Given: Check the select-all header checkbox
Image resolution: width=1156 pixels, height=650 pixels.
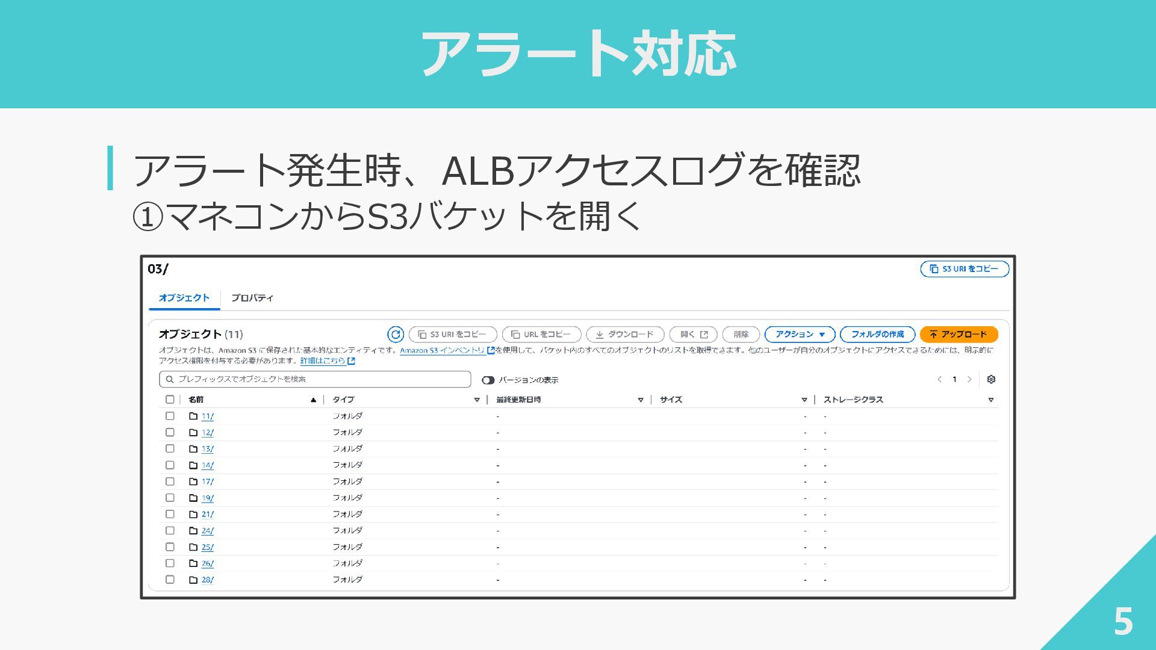Looking at the screenshot, I should (170, 400).
